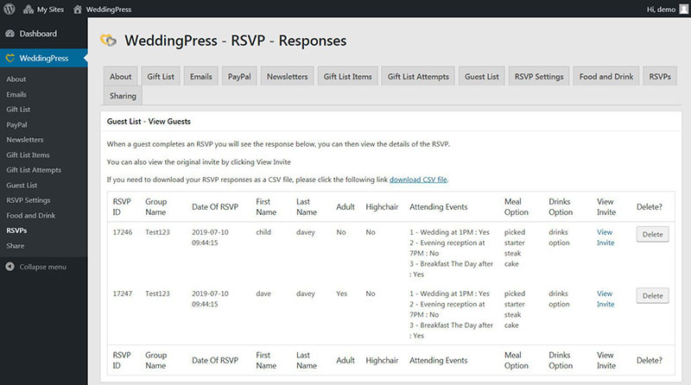The height and width of the screenshot is (385, 691).
Task: Open Food and Drink in sidebar
Action: coord(31,216)
